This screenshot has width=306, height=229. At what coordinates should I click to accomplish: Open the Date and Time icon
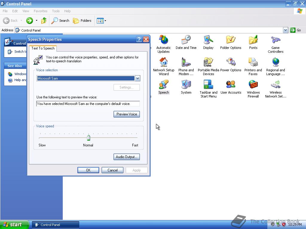[x=186, y=42]
